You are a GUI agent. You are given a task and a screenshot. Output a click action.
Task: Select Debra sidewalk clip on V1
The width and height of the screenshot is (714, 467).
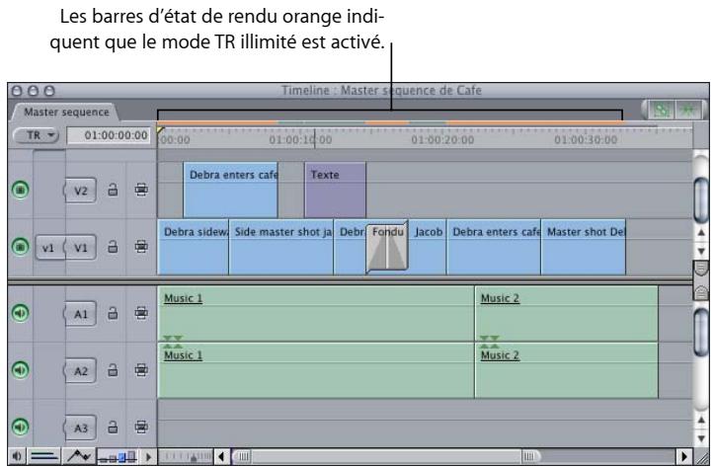(x=194, y=248)
